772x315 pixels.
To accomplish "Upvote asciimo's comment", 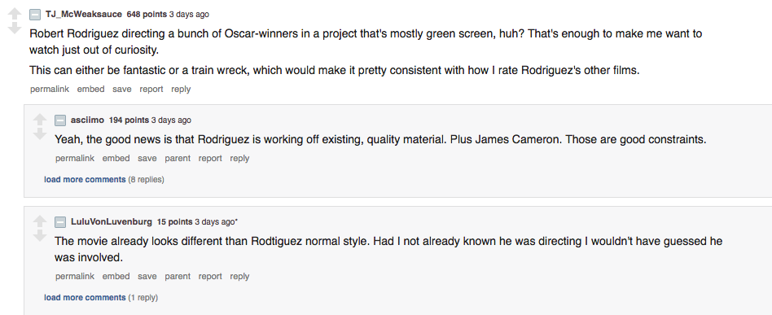I will 39,120.
